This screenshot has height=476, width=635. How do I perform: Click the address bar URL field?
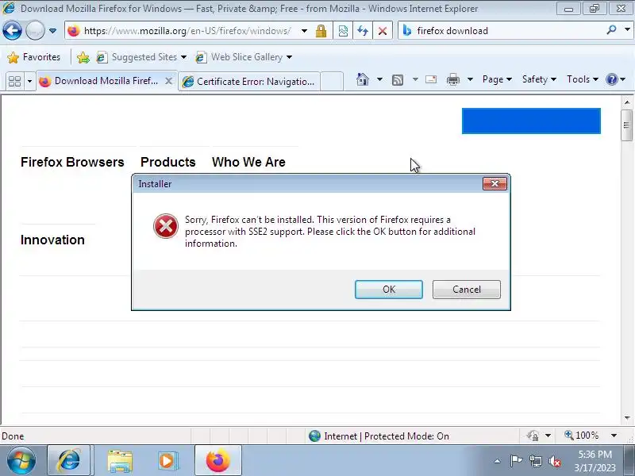[187, 31]
